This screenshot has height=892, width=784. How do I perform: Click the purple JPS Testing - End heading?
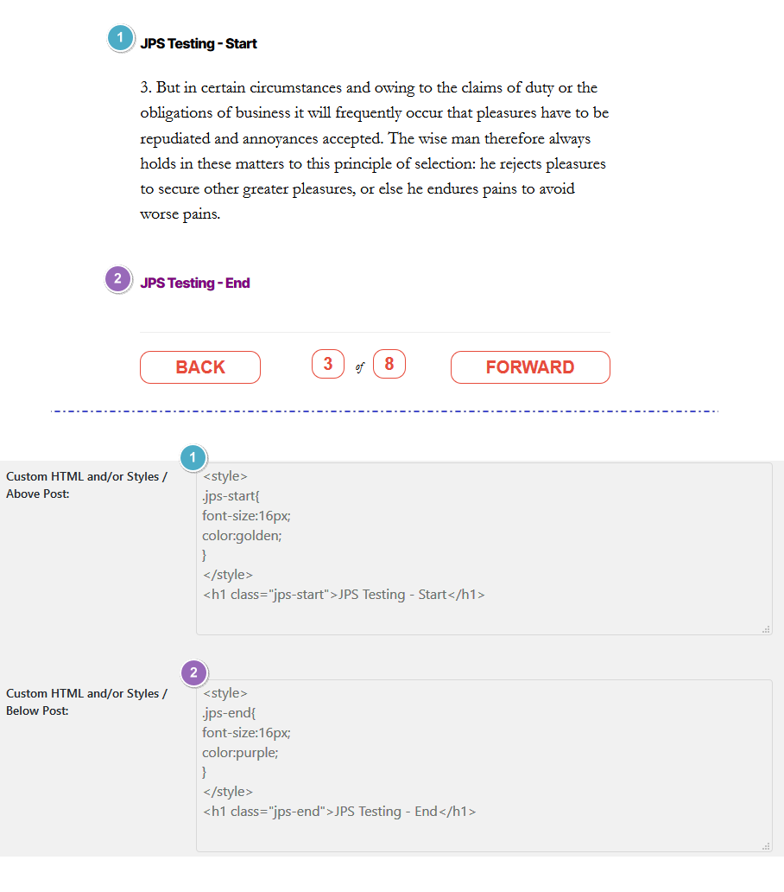point(195,284)
